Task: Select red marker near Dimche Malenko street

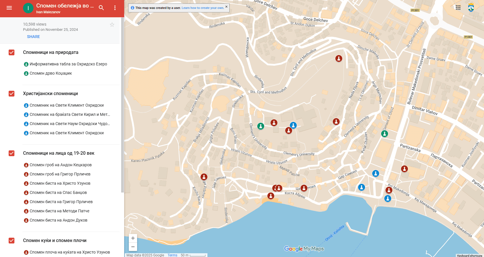Action: click(339, 59)
